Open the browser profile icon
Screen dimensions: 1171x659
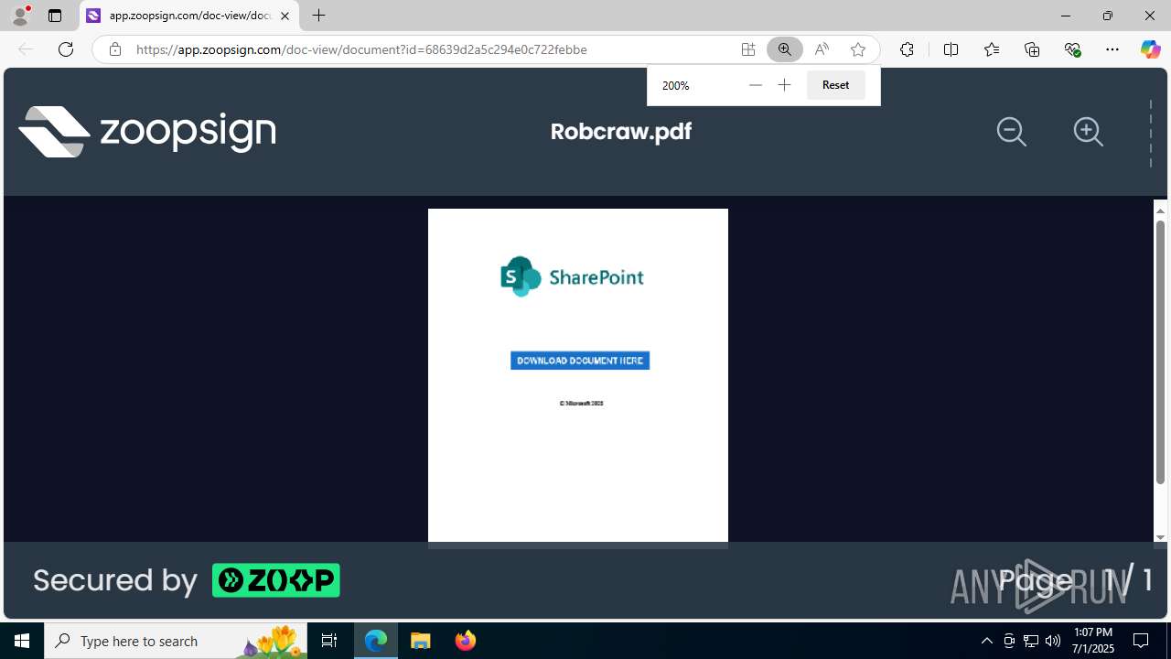click(x=20, y=16)
